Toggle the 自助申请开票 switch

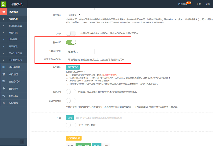[71, 100]
